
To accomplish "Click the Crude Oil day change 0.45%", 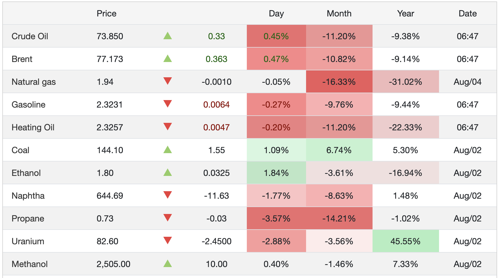I will [276, 36].
